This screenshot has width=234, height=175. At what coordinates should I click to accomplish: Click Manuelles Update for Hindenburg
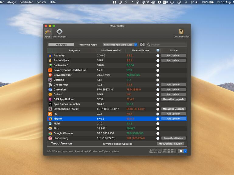(174, 138)
